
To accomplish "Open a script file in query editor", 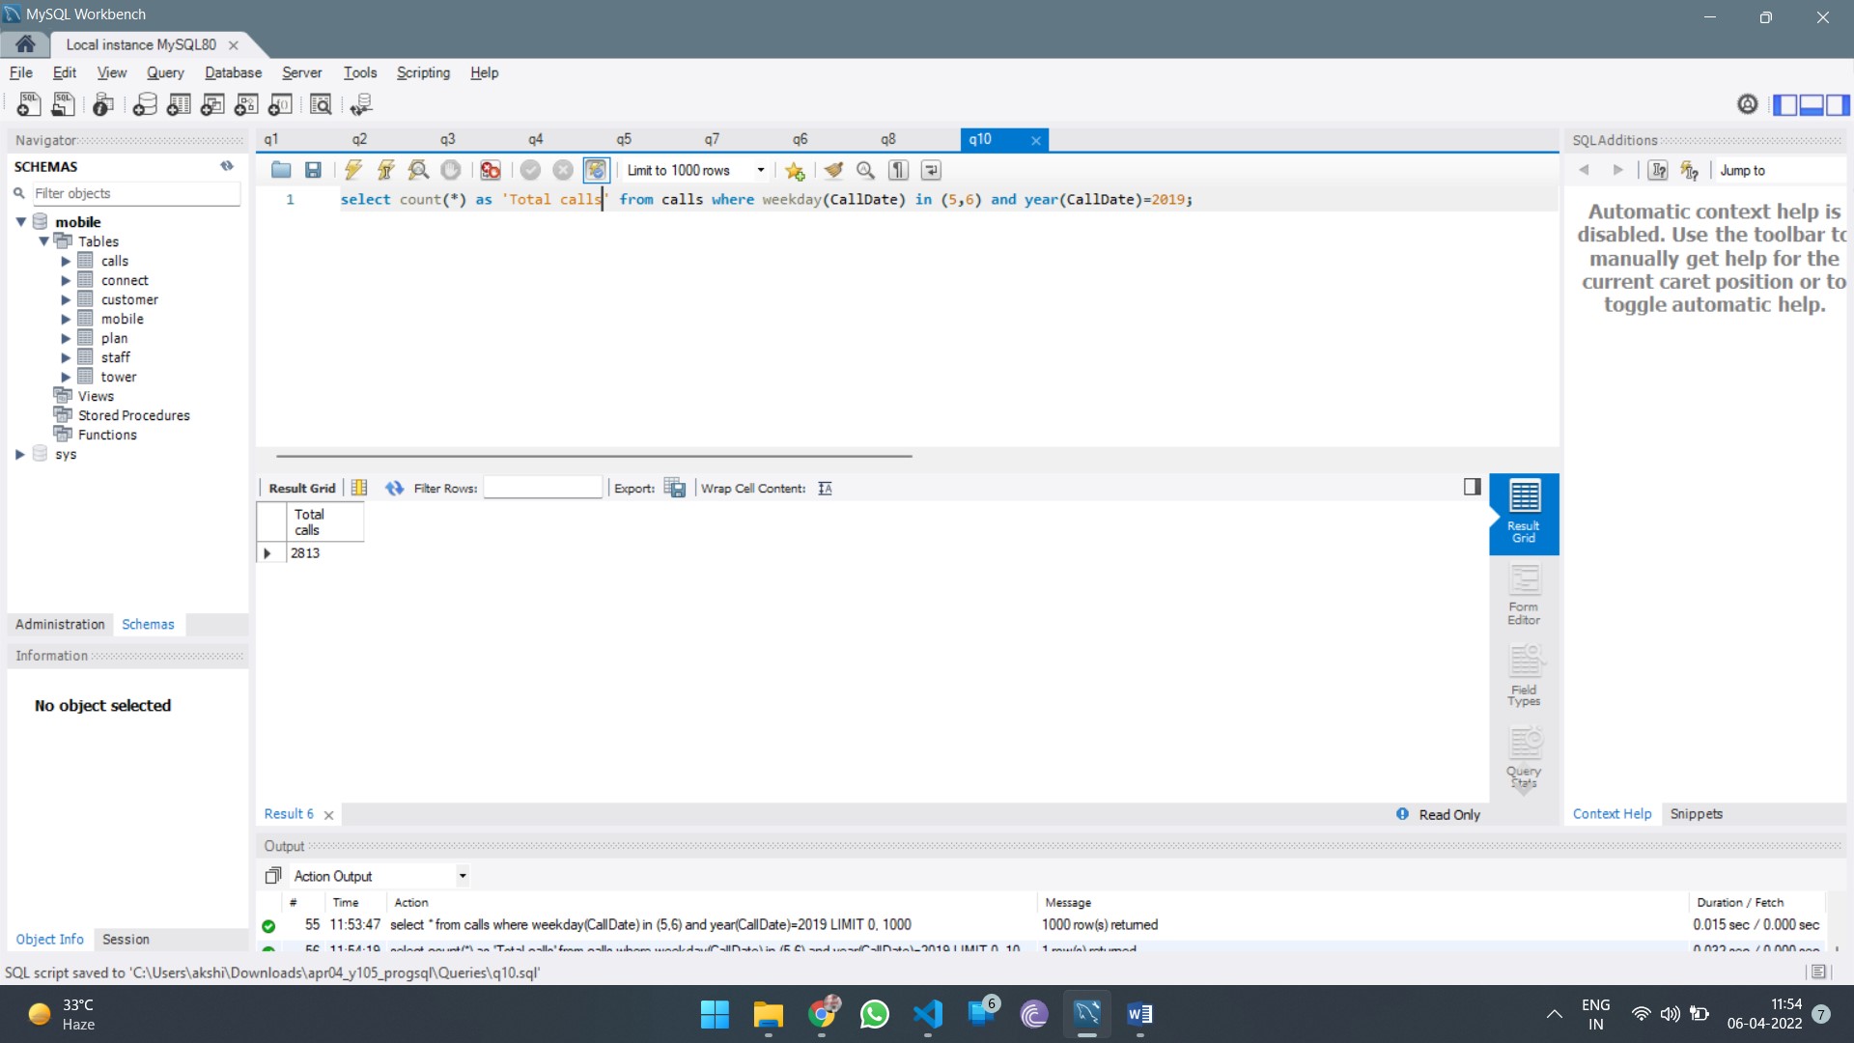I will [x=281, y=170].
